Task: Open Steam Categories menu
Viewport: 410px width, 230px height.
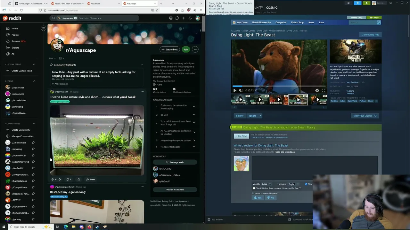Action: pyautogui.click(x=281, y=22)
